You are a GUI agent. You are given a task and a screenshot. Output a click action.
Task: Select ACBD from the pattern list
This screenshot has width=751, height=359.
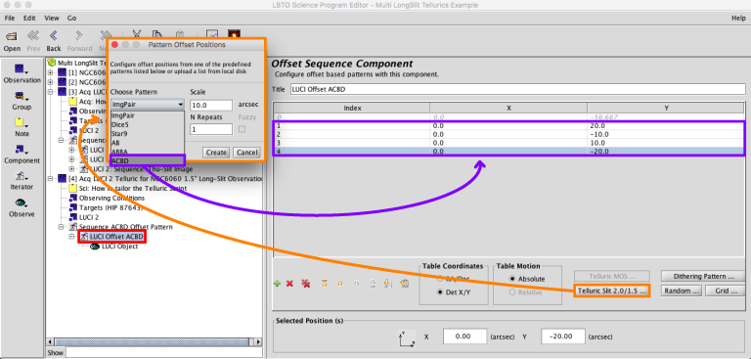point(147,160)
